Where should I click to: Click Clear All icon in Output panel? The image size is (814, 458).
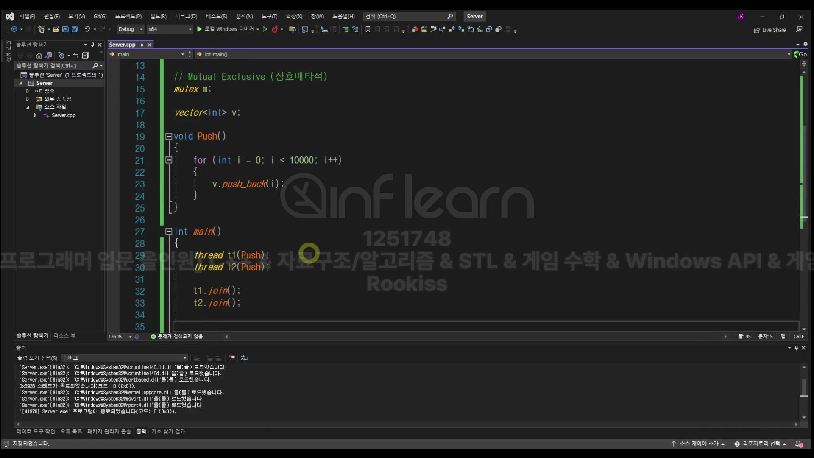(231, 358)
